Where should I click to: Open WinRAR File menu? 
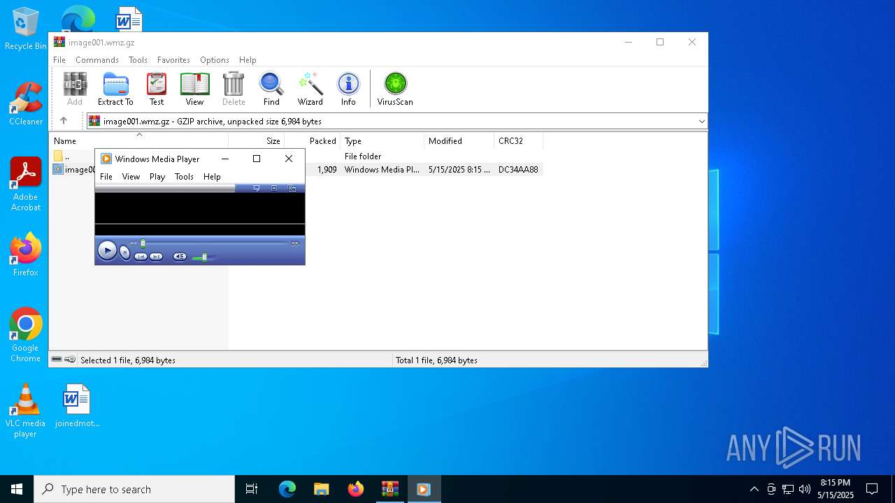click(59, 60)
